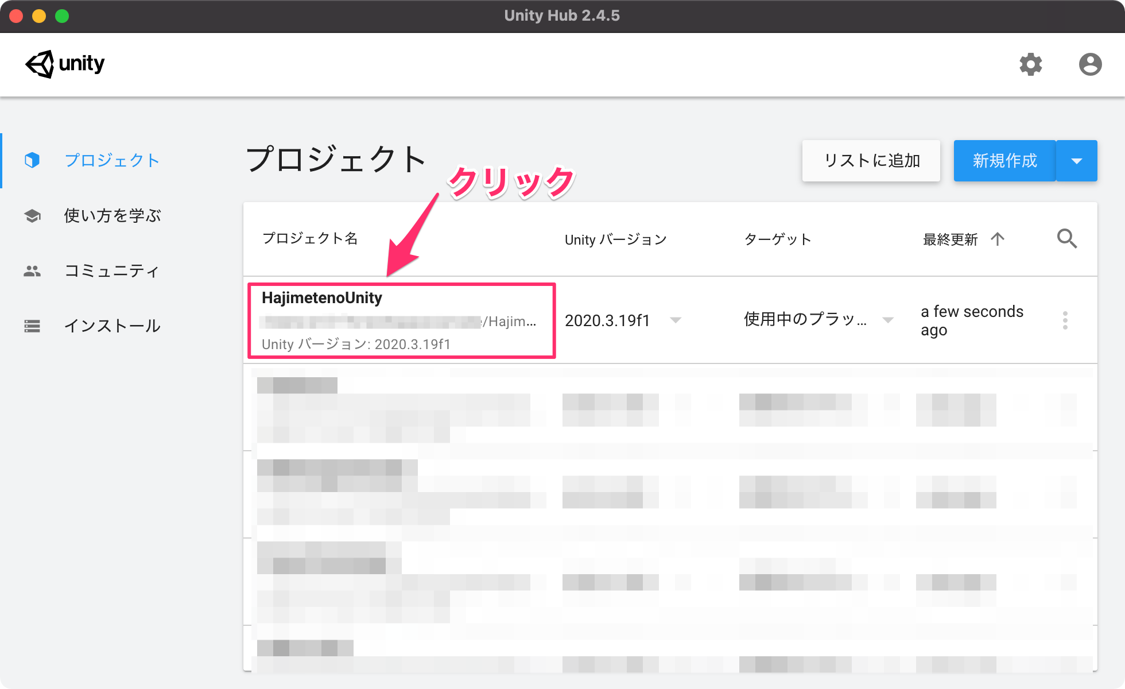Expand the 新規作成 dropdown arrow
Viewport: 1125px width, 689px height.
1077,161
